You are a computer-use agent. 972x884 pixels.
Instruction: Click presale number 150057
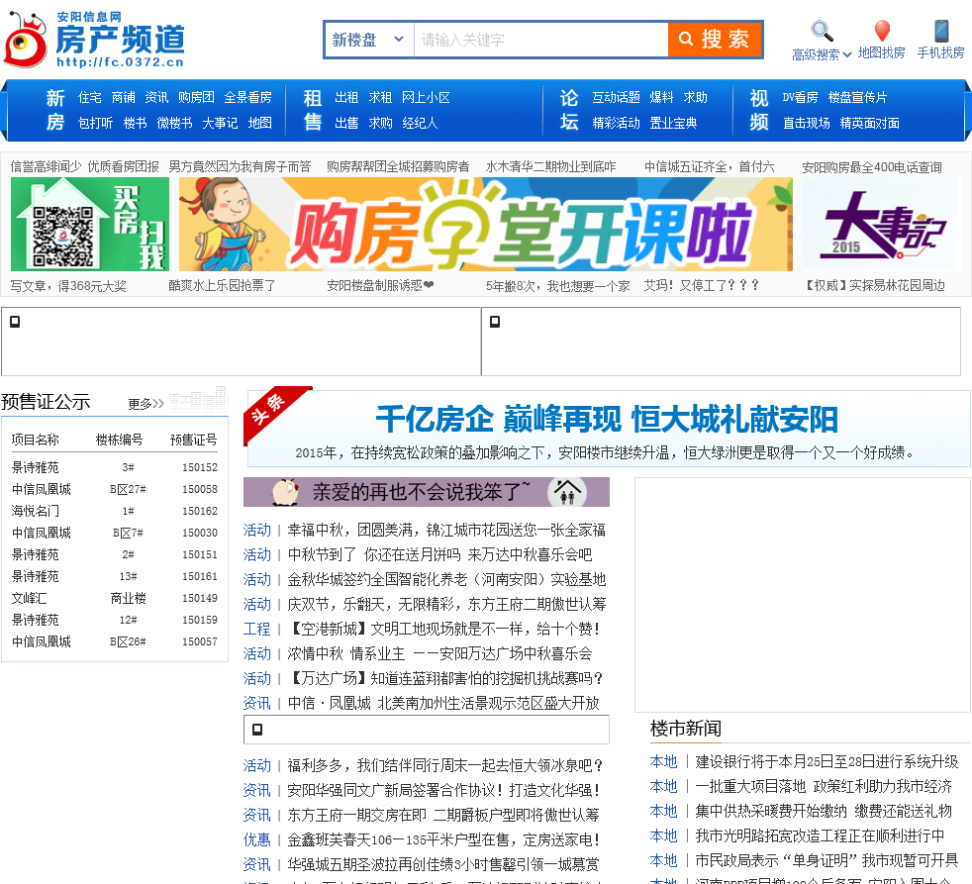pos(200,641)
